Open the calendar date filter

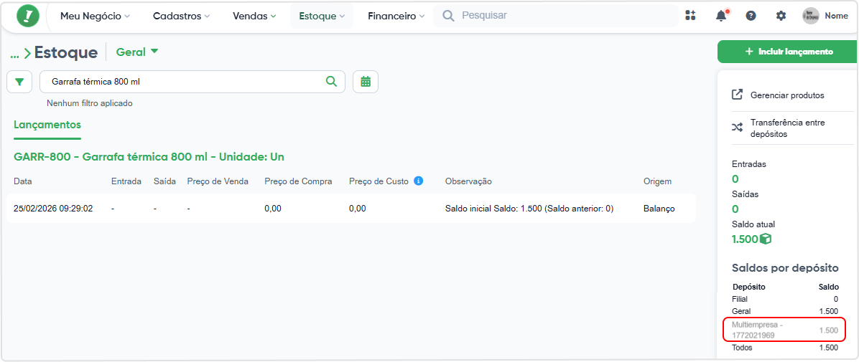click(x=366, y=82)
